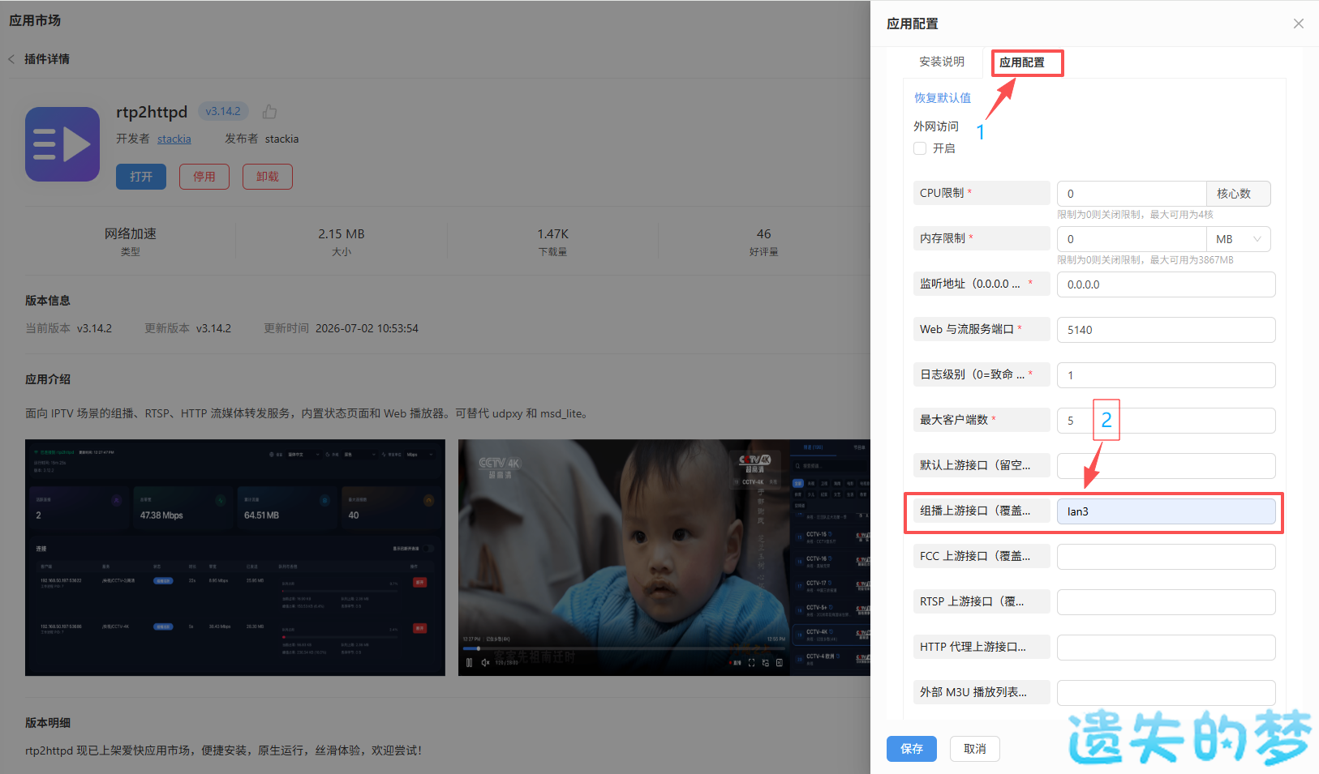Open the status dashboard screenshot thumbnail
This screenshot has height=774, width=1319.
click(x=235, y=558)
